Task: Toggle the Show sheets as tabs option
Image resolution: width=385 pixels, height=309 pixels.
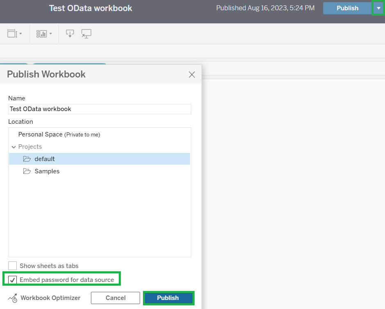Action: 12,266
